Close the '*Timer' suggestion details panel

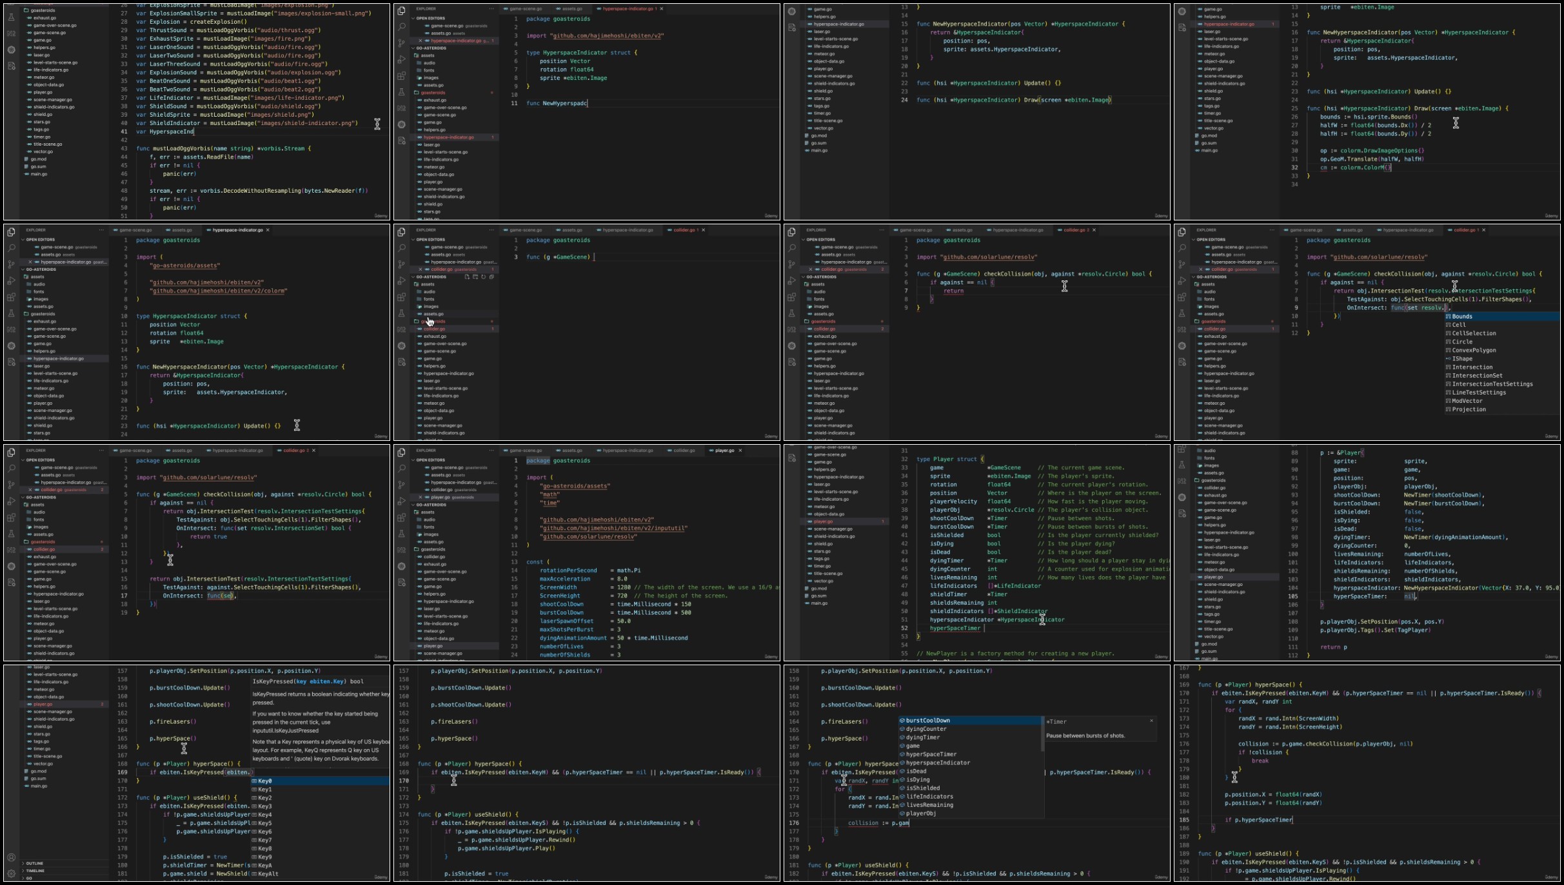1151,721
